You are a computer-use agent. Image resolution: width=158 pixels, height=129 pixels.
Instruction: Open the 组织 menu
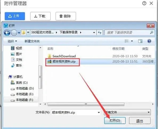12,41
